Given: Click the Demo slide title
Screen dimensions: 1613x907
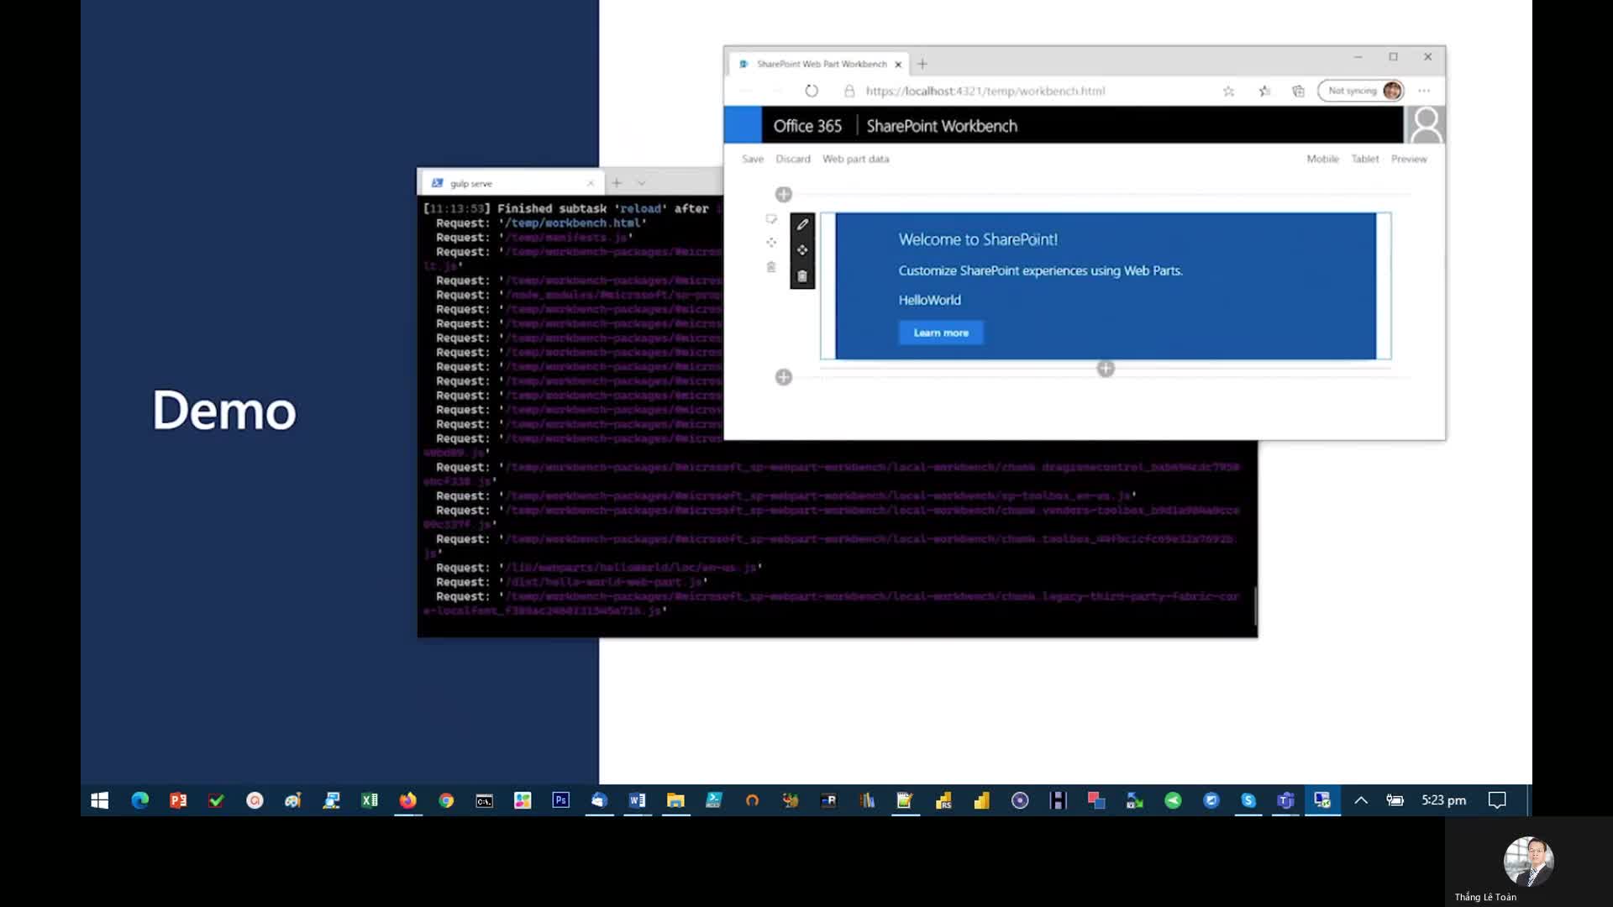Looking at the screenshot, I should pyautogui.click(x=224, y=411).
